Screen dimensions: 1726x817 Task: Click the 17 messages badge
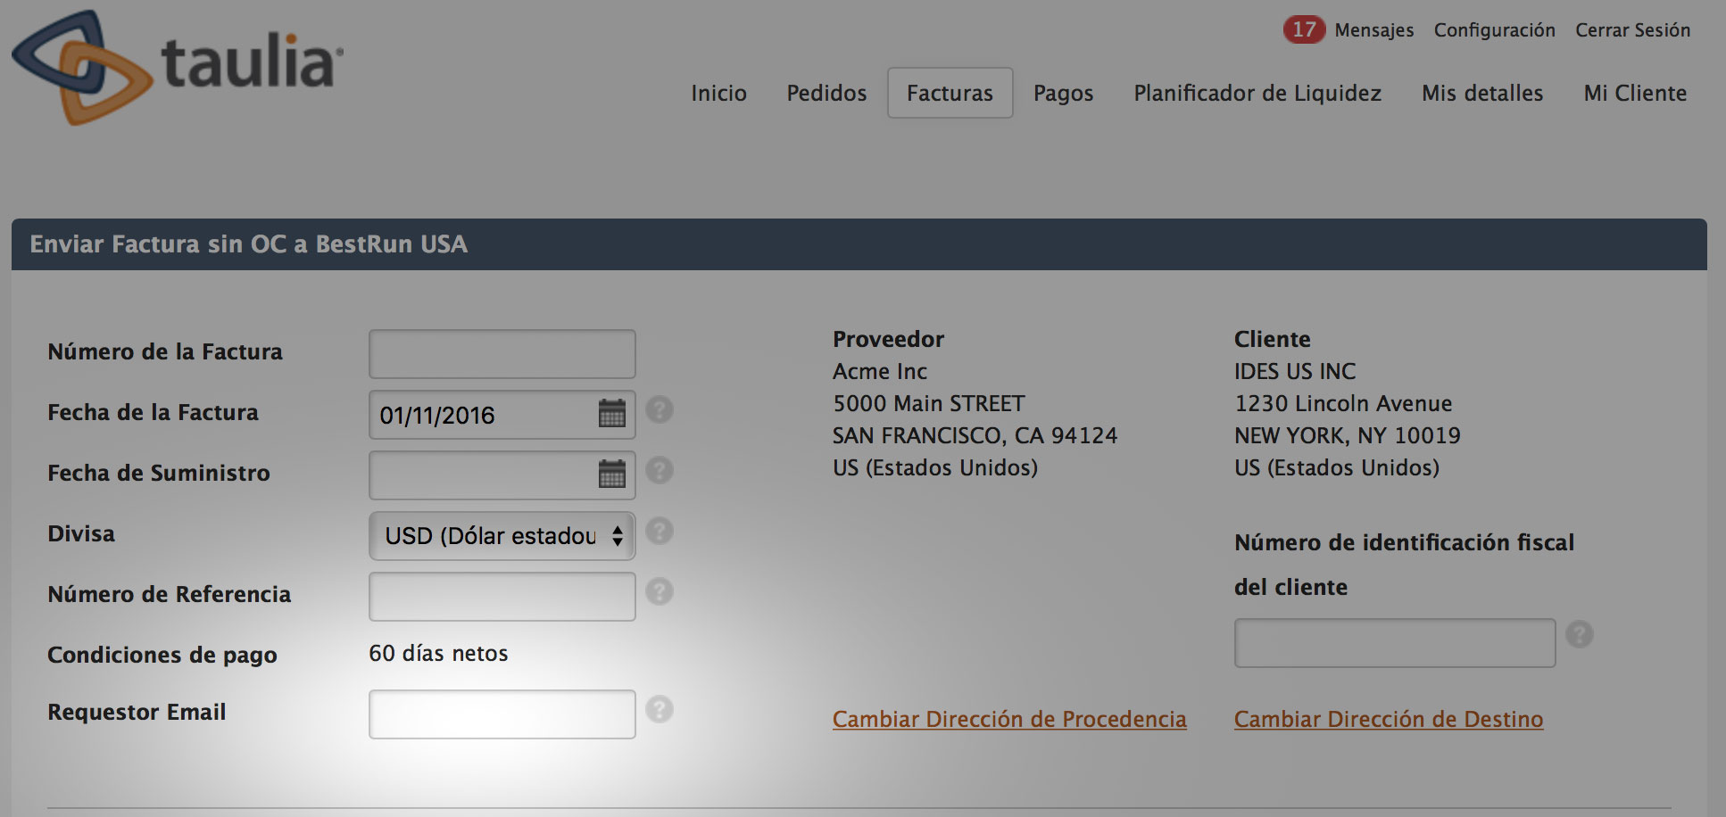point(1304,29)
